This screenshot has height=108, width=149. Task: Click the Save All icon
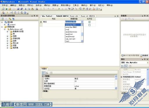point(22,9)
